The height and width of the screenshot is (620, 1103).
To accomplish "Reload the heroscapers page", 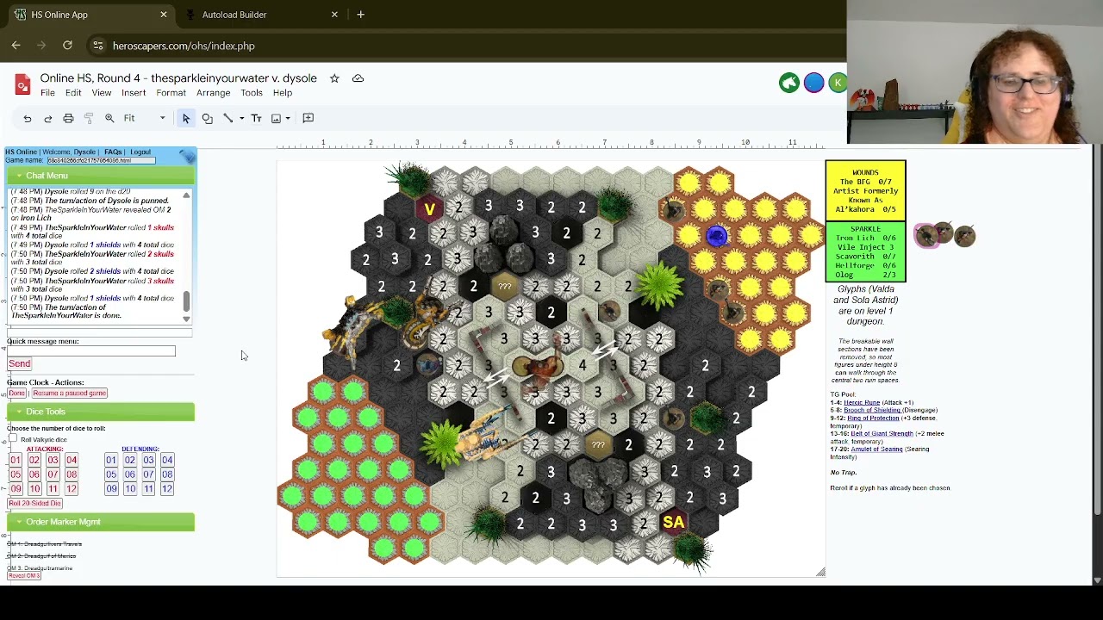I will tap(67, 46).
